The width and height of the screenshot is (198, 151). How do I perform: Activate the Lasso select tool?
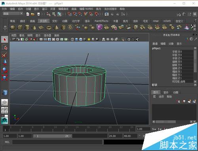[5, 47]
